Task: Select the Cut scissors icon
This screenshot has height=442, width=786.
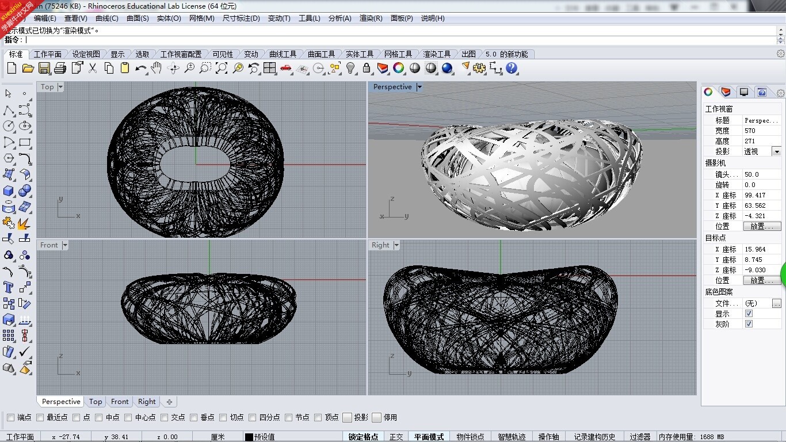Action: coord(92,68)
